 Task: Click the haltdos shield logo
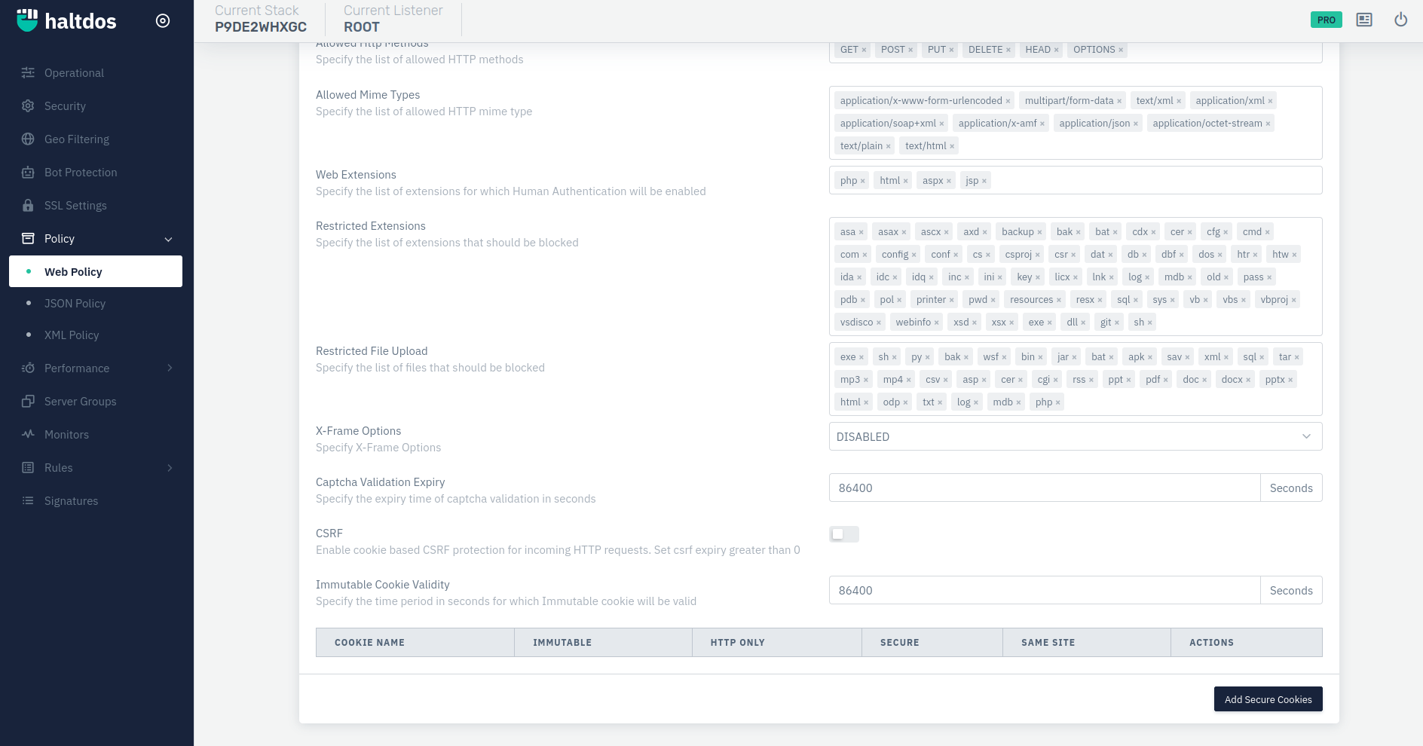click(x=27, y=20)
